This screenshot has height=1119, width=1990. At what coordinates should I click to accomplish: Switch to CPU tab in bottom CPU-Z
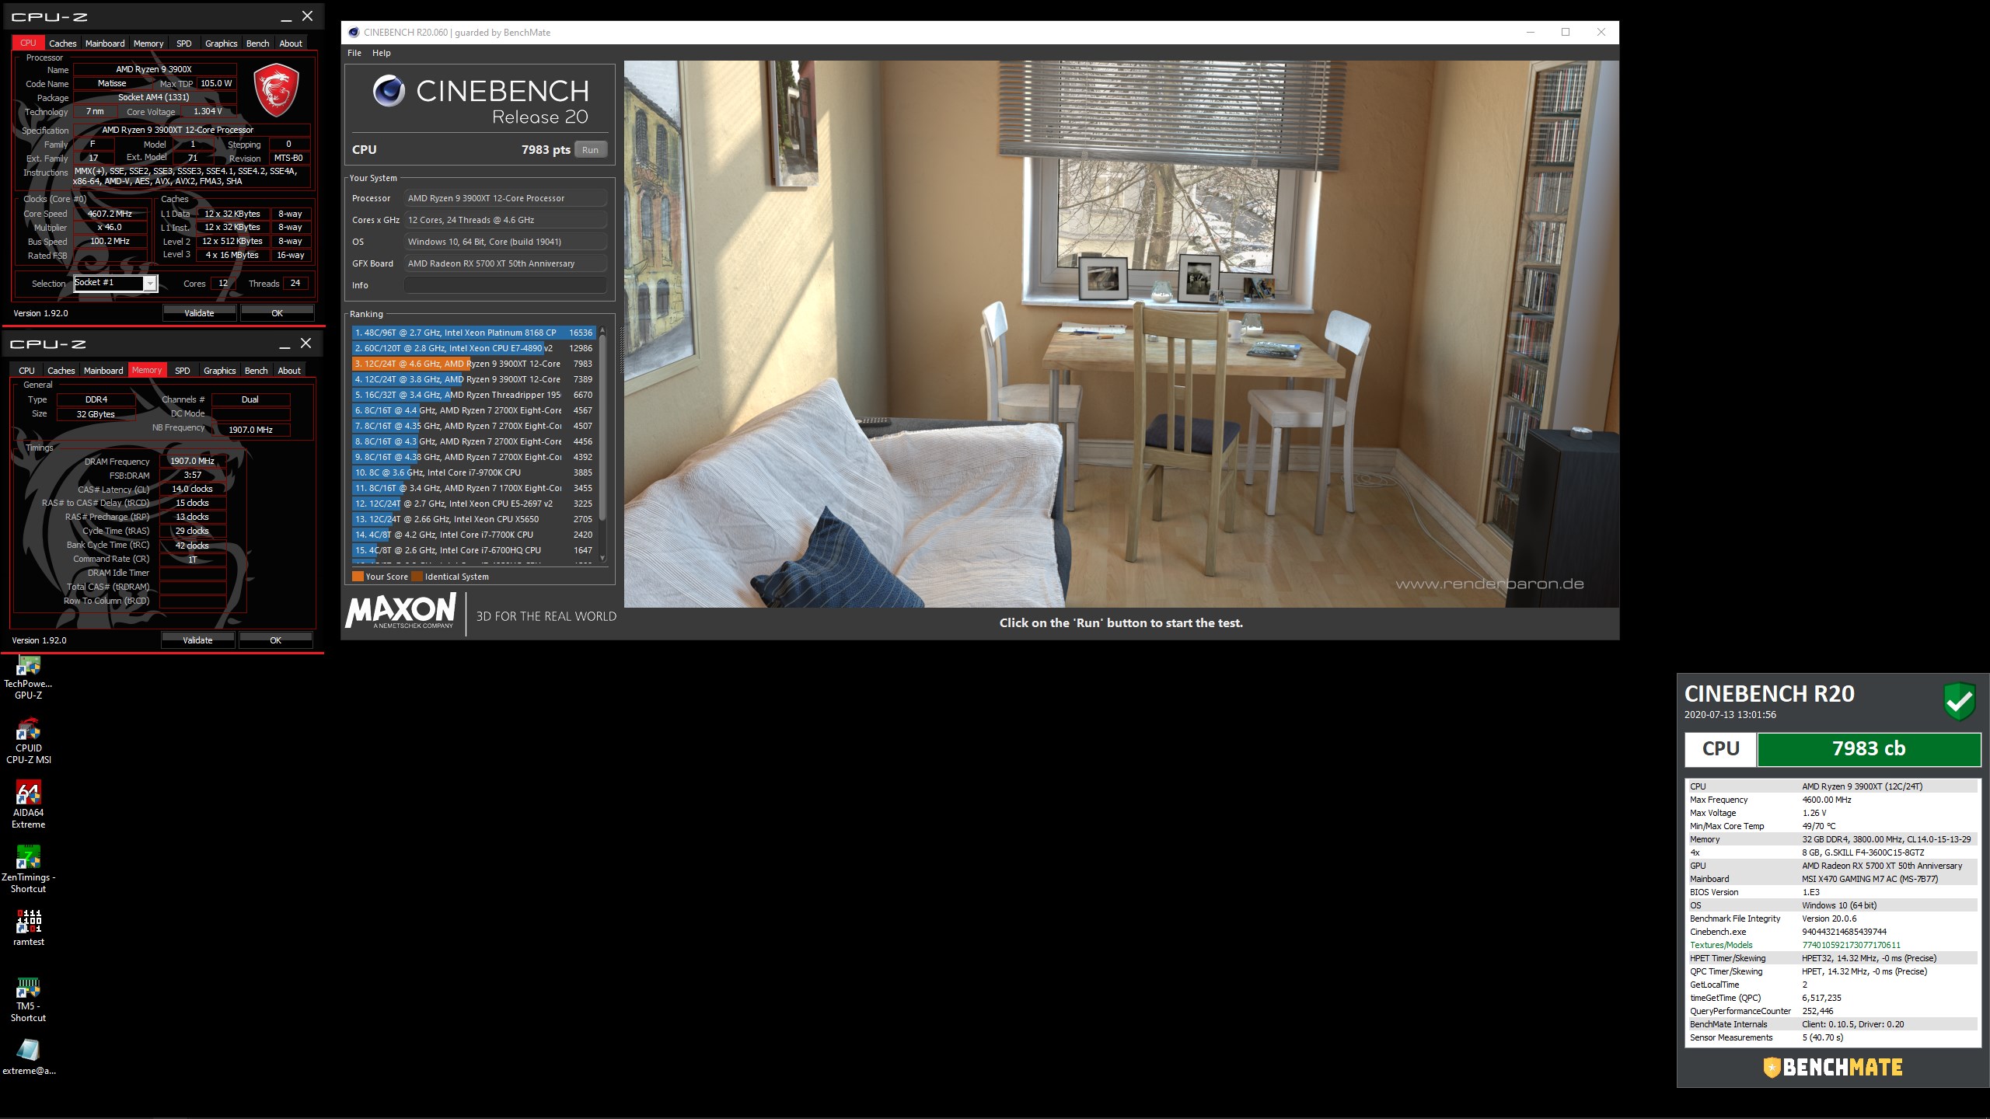[26, 371]
